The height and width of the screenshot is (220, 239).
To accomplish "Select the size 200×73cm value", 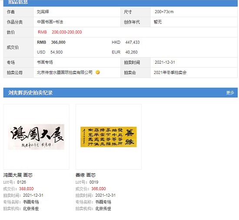I will 164,12.
